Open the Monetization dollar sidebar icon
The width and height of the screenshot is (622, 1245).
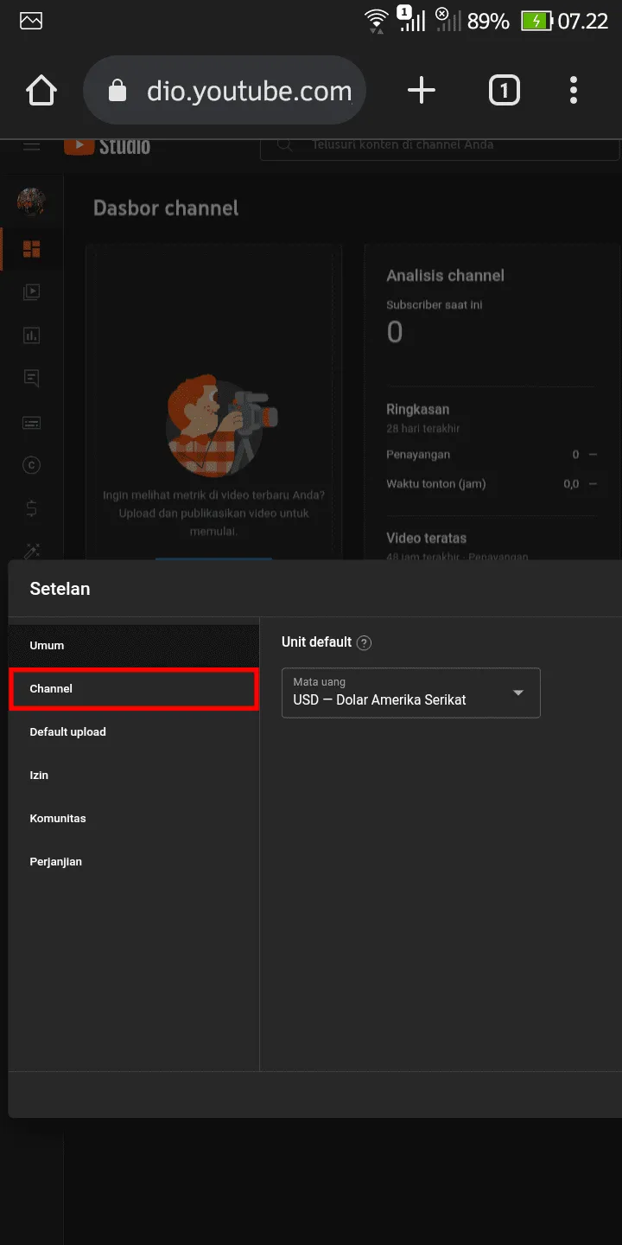pos(32,508)
